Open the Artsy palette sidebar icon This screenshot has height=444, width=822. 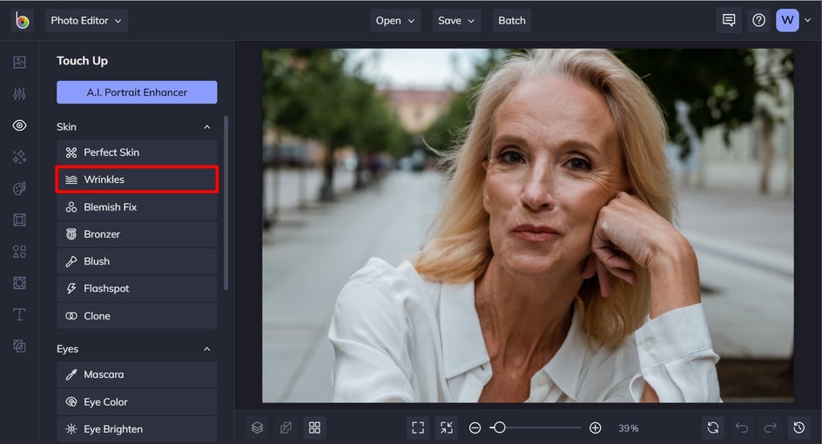19,188
